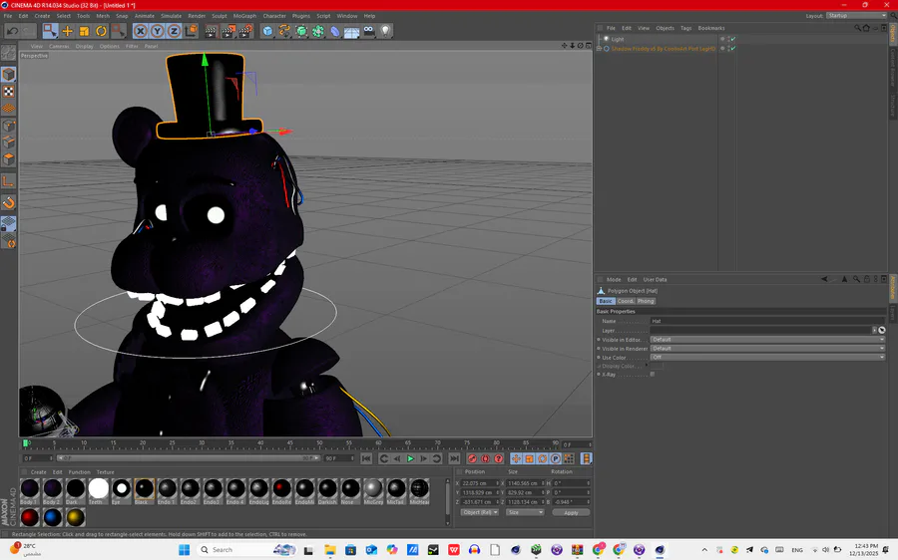The image size is (898, 560).
Task: Play the animation forward
Action: point(410,458)
